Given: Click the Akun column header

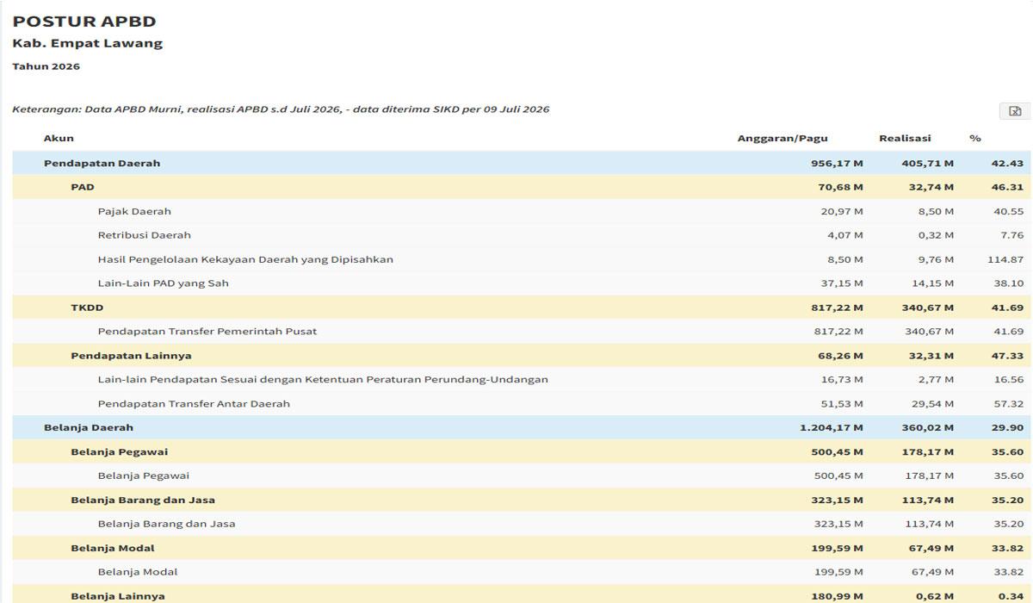Looking at the screenshot, I should pyautogui.click(x=59, y=138).
